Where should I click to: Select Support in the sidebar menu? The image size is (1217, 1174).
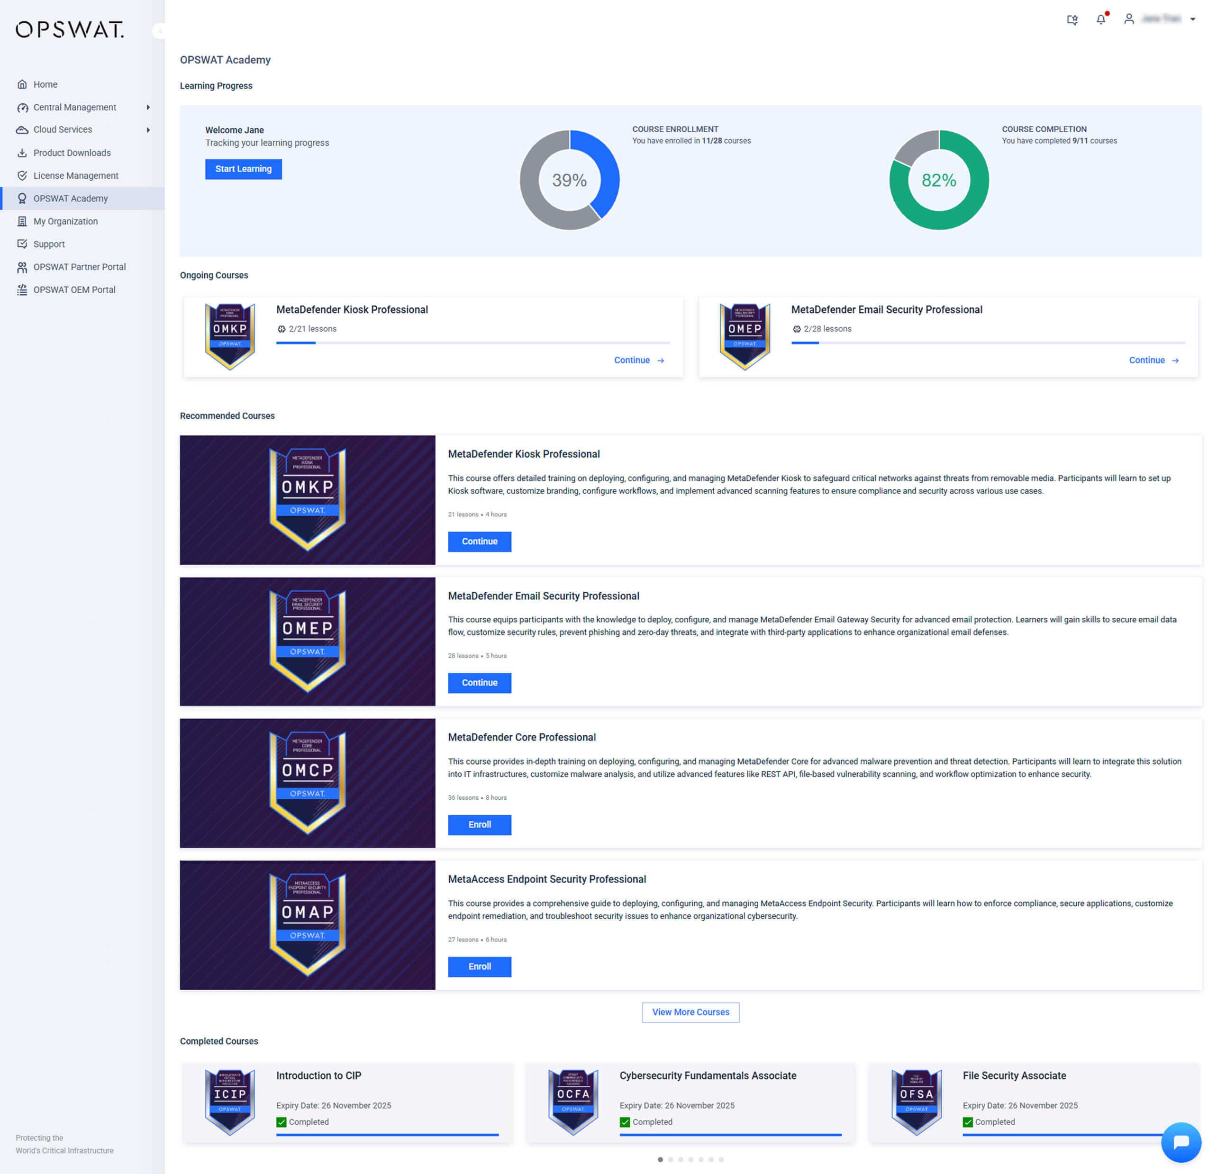click(48, 244)
